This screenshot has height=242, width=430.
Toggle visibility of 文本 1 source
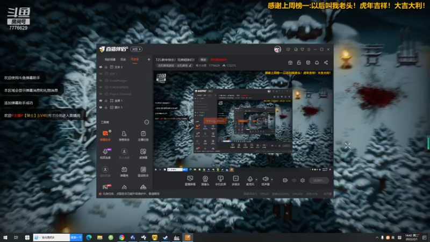(101, 74)
